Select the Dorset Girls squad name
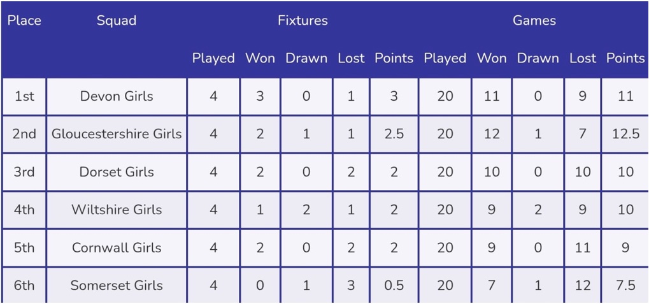This screenshot has width=649, height=304. (x=117, y=172)
